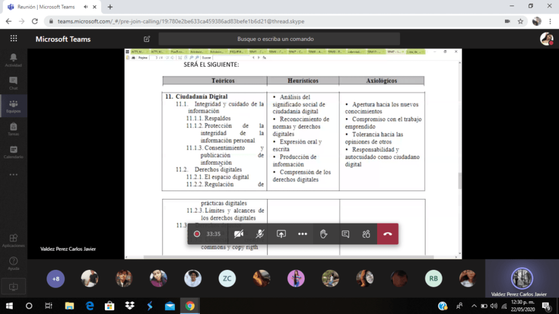Expand more apps ellipsis in sidebar
Image resolution: width=559 pixels, height=314 pixels.
coord(14,175)
